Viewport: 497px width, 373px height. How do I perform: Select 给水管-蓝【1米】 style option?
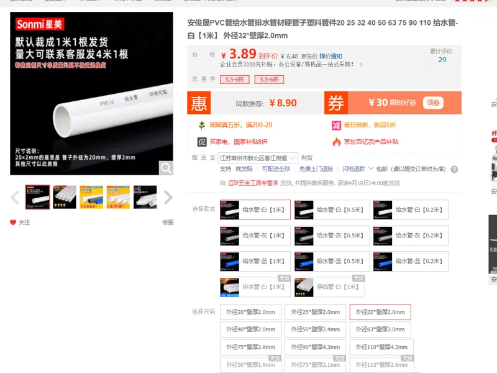[255, 261]
